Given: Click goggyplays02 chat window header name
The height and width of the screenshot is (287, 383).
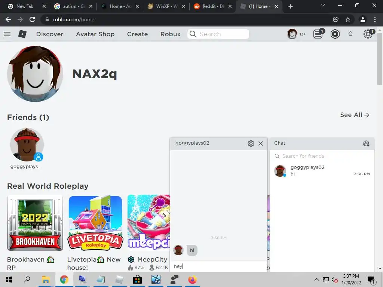Looking at the screenshot, I should click(x=192, y=143).
